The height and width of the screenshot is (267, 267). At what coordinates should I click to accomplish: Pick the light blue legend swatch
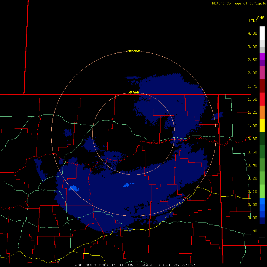tap(262, 201)
